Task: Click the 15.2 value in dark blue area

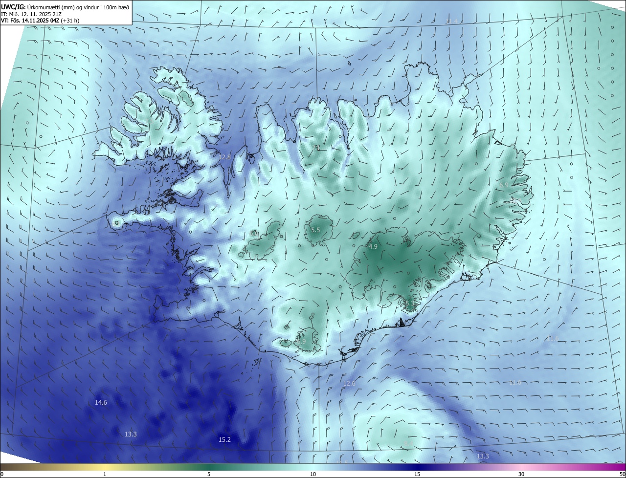Action: [x=224, y=440]
